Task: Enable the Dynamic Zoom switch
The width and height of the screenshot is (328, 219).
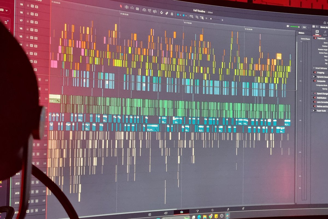Action: tap(315, 77)
